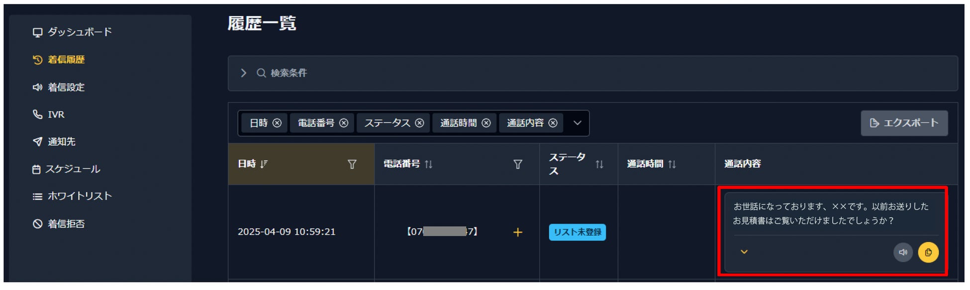Open the column selector dropdown arrow
This screenshot has height=290, width=970.
click(577, 123)
